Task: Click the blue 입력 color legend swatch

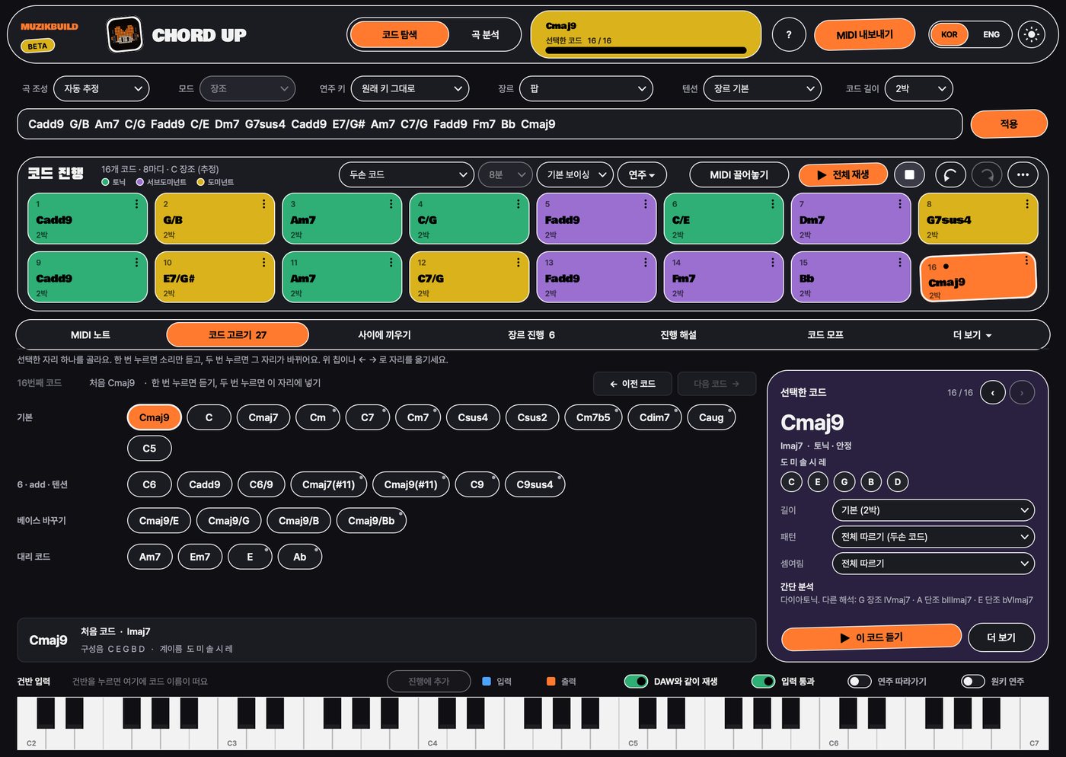Action: point(487,682)
